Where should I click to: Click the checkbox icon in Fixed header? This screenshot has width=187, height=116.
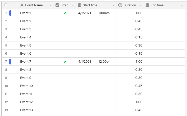tap(57, 5)
